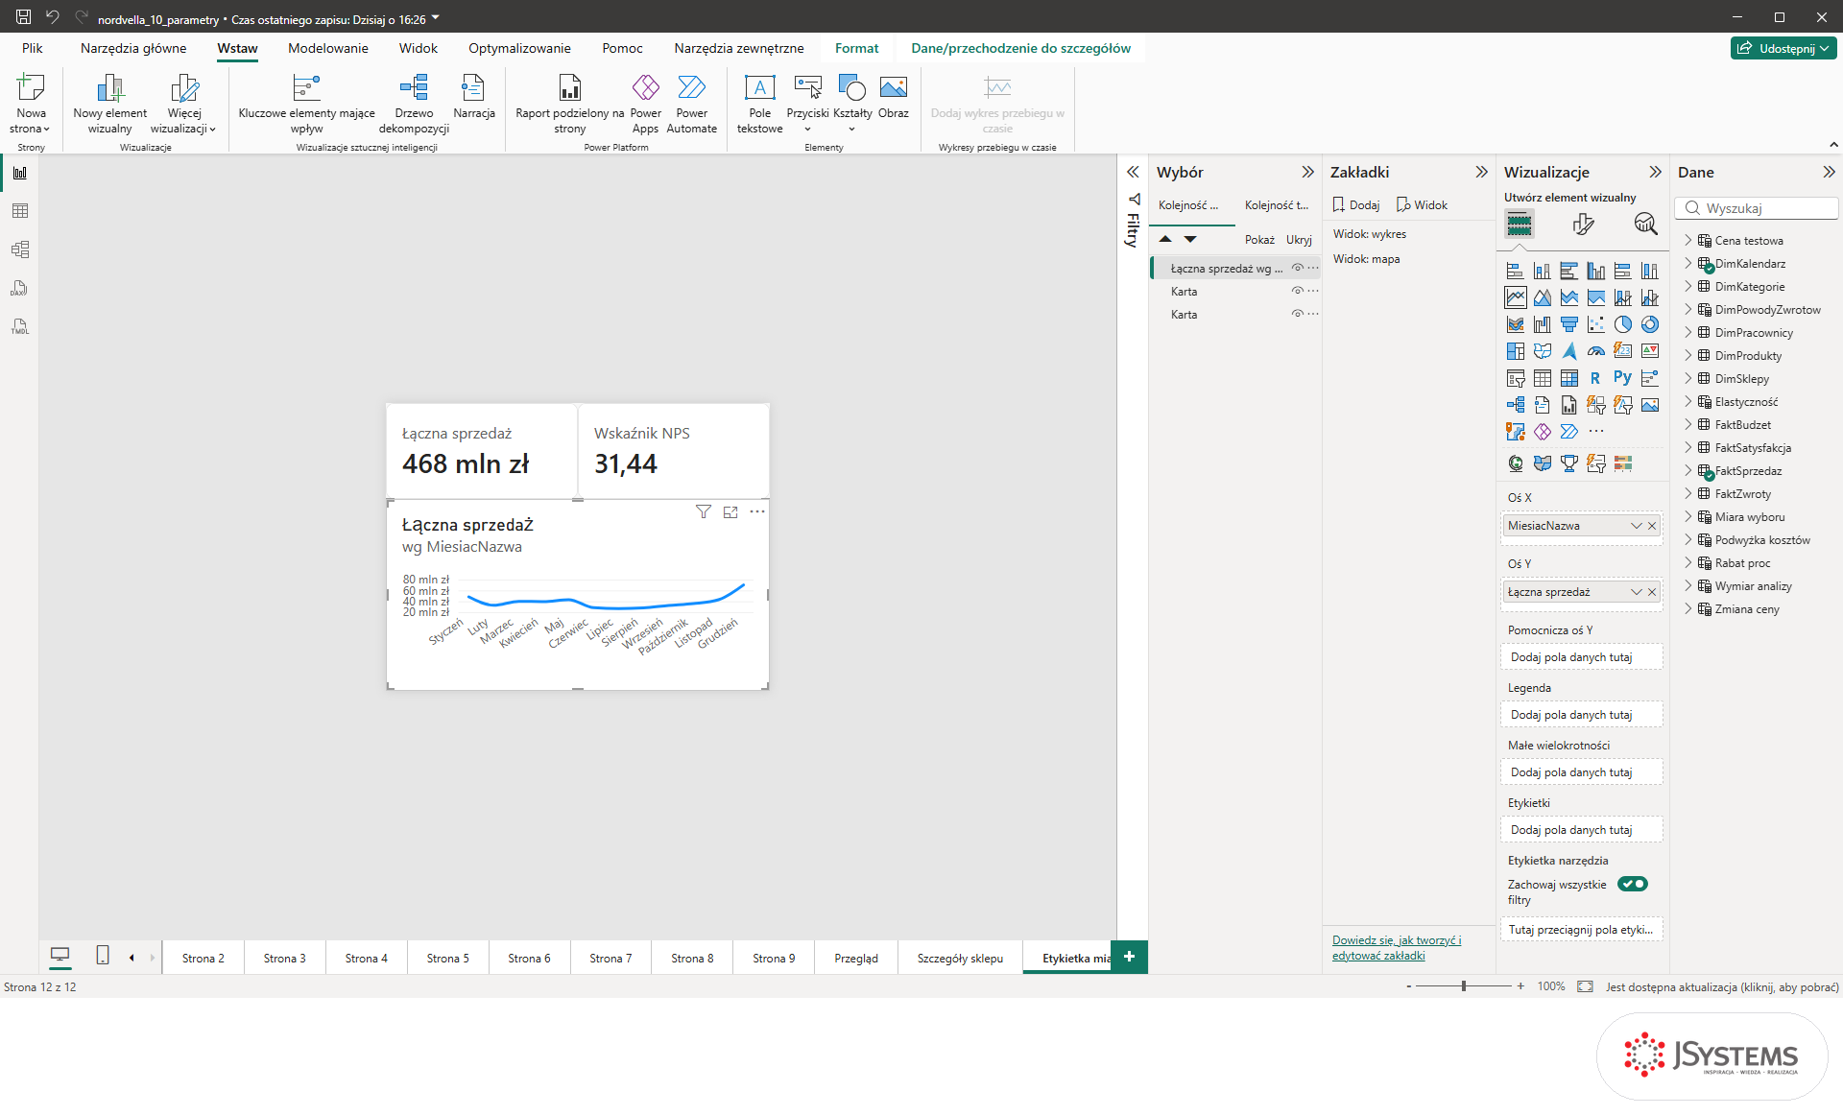1843x1115 pixels.
Task: Click update available status message
Action: [x=1722, y=986]
